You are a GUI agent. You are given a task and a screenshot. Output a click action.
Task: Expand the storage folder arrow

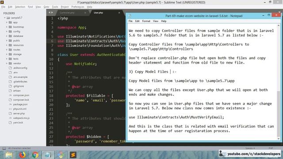point(7,54)
